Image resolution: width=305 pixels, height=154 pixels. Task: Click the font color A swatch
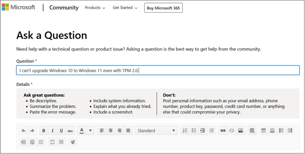click(x=82, y=131)
